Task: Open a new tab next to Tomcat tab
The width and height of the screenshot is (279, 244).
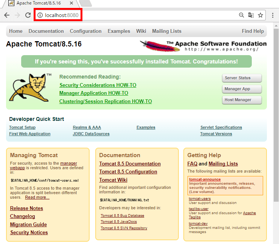Action: (85, 3)
